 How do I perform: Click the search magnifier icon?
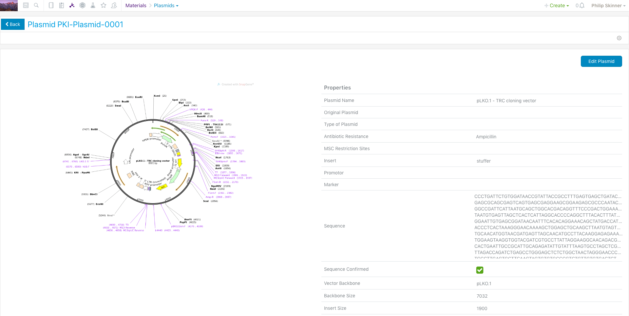click(x=36, y=5)
